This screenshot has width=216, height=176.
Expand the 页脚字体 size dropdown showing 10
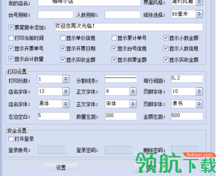coord(199,91)
